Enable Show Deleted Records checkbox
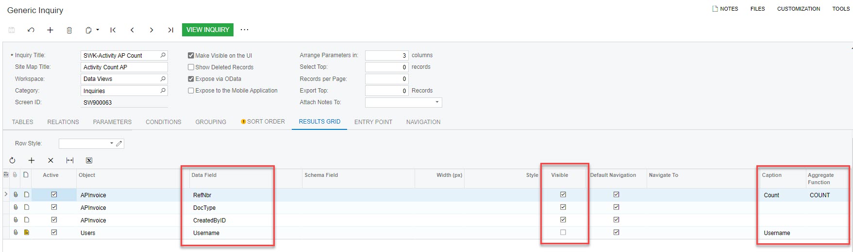This screenshot has width=853, height=252. [191, 67]
